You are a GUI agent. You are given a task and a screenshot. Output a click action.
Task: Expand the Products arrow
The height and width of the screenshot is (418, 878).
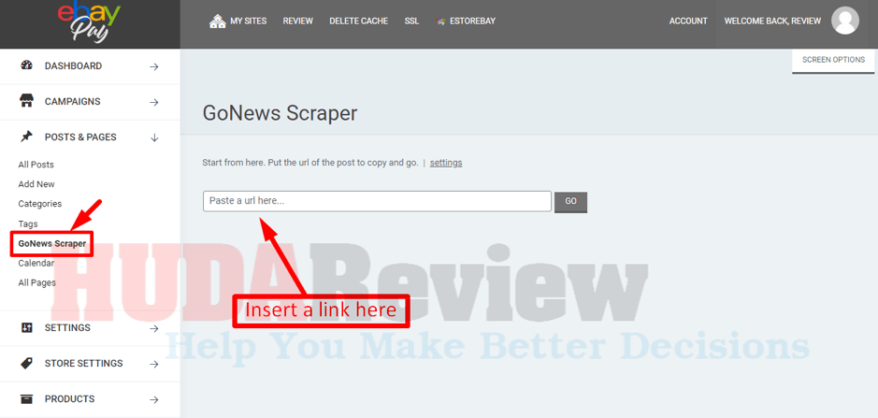point(154,399)
